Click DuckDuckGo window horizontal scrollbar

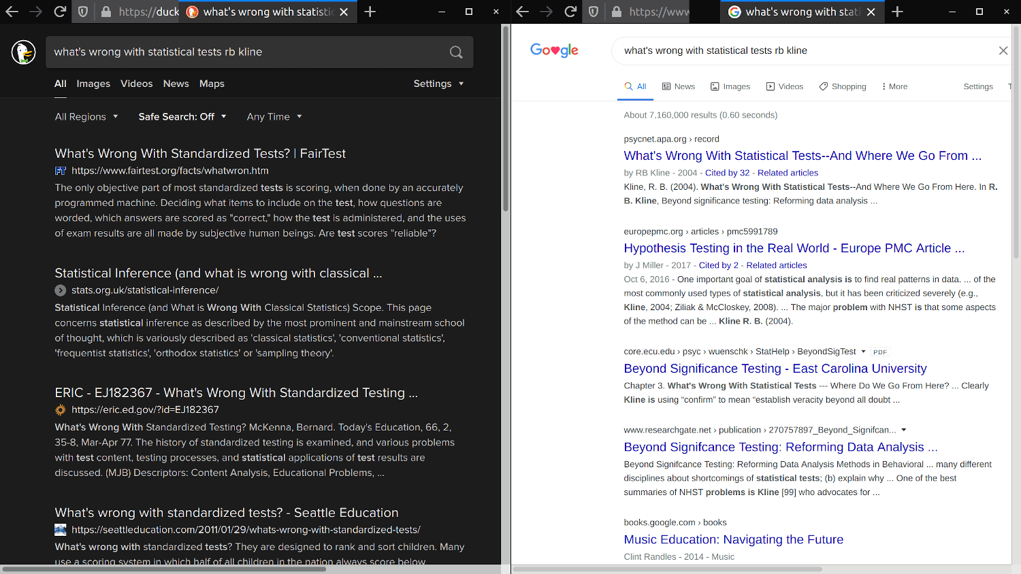[163, 569]
